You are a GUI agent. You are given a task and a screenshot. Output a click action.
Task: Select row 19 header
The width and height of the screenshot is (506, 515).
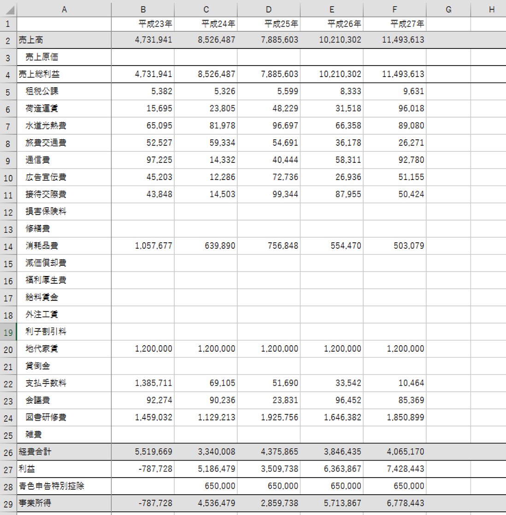coord(8,332)
